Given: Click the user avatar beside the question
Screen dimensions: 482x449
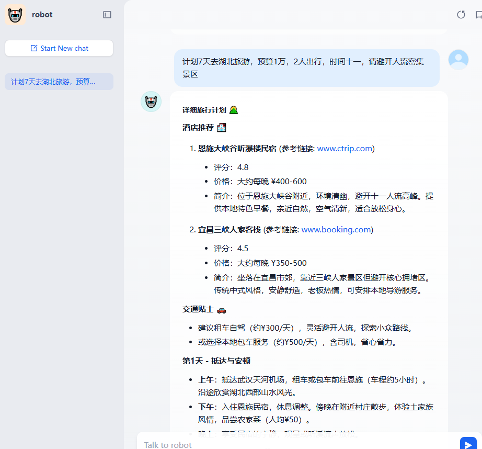Looking at the screenshot, I should coord(458,60).
